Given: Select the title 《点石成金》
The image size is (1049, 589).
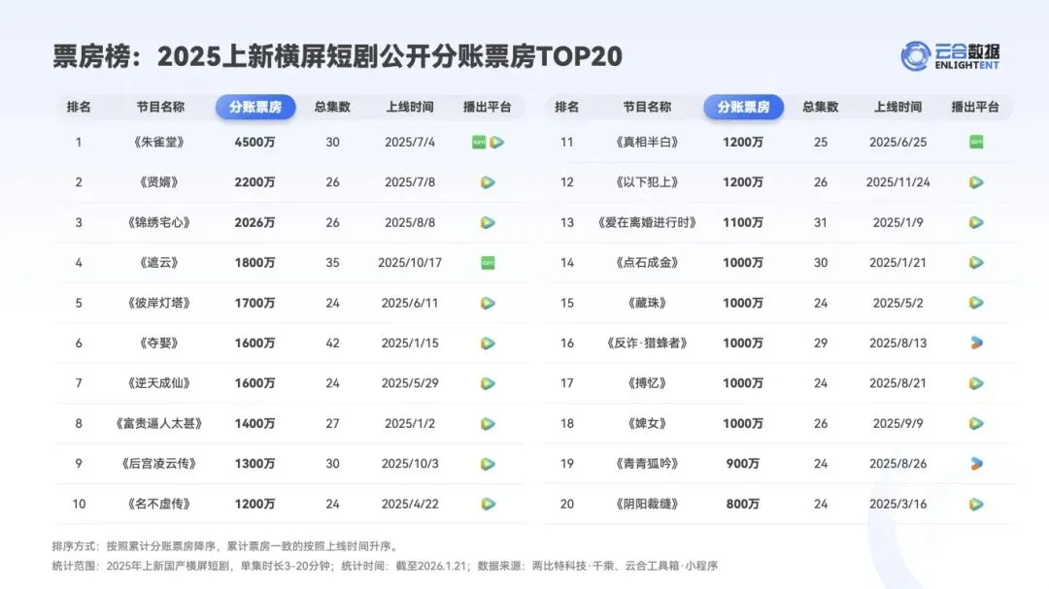Looking at the screenshot, I should tap(647, 263).
